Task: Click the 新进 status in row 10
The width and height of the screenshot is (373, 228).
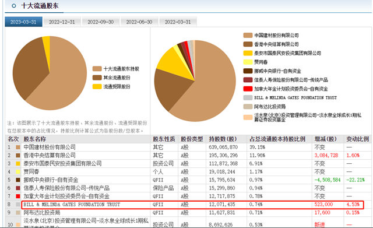Action: pyautogui.click(x=319, y=225)
